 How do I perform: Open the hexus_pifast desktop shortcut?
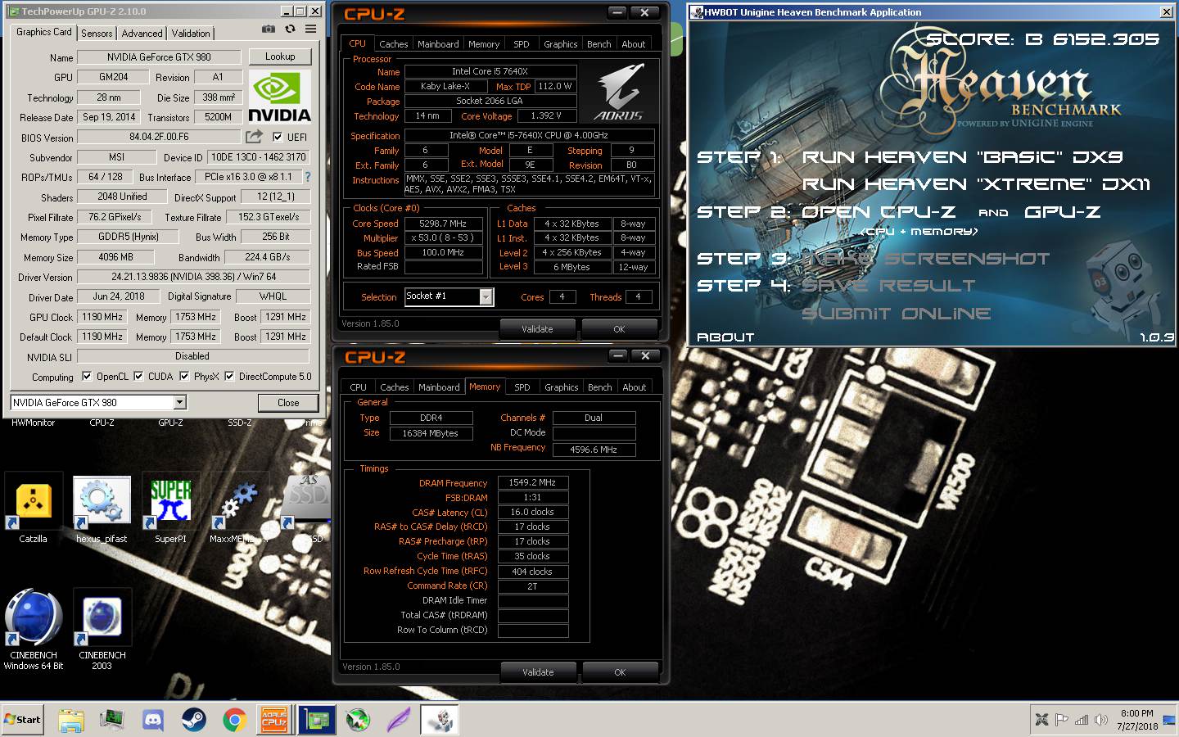[102, 508]
